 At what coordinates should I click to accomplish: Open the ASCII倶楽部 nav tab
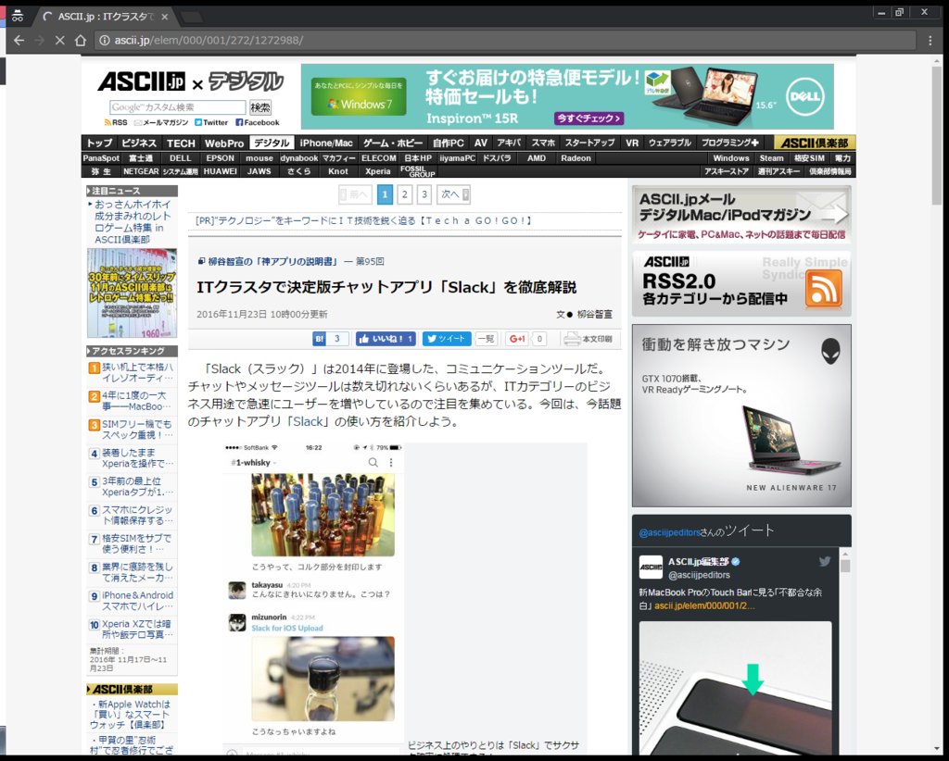815,143
